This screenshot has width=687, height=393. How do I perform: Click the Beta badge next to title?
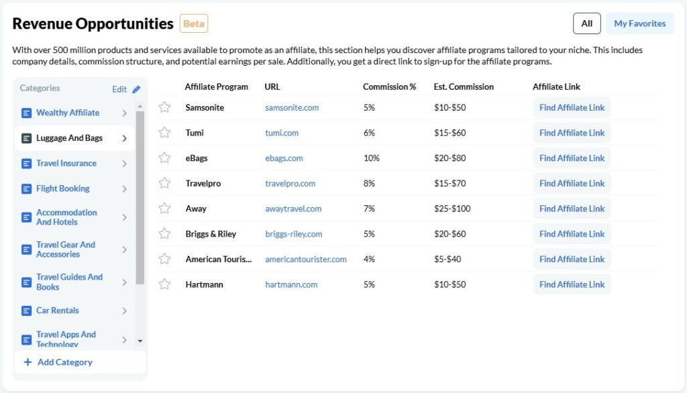(194, 23)
